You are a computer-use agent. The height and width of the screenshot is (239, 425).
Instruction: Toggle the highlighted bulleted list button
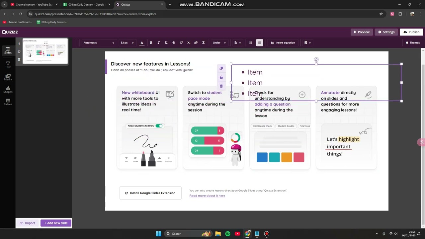(260, 42)
